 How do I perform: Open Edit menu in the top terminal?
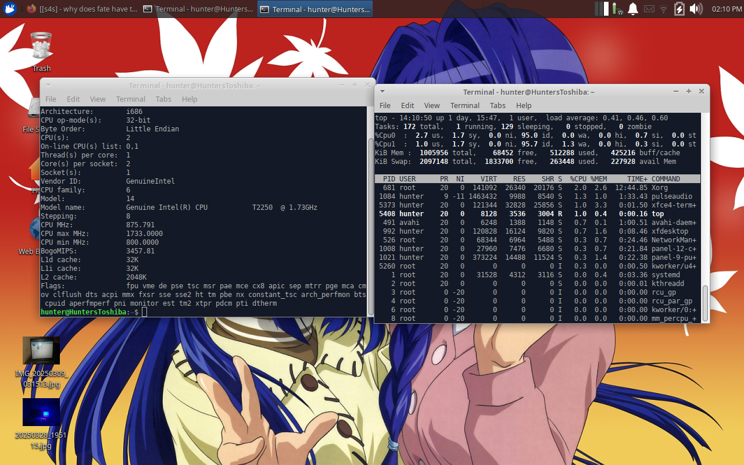407,105
